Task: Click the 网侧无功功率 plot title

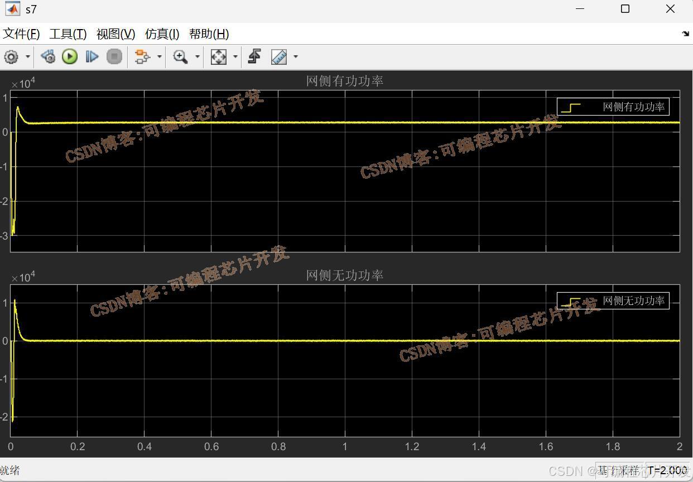Action: [345, 275]
